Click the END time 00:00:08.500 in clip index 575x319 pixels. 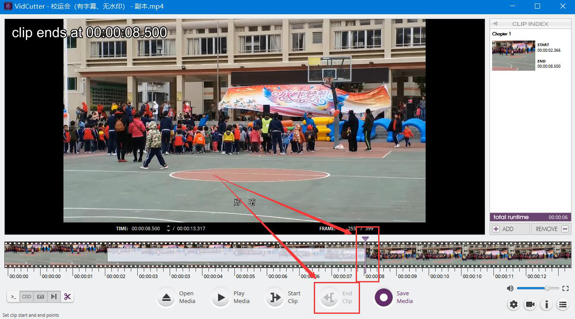click(549, 66)
